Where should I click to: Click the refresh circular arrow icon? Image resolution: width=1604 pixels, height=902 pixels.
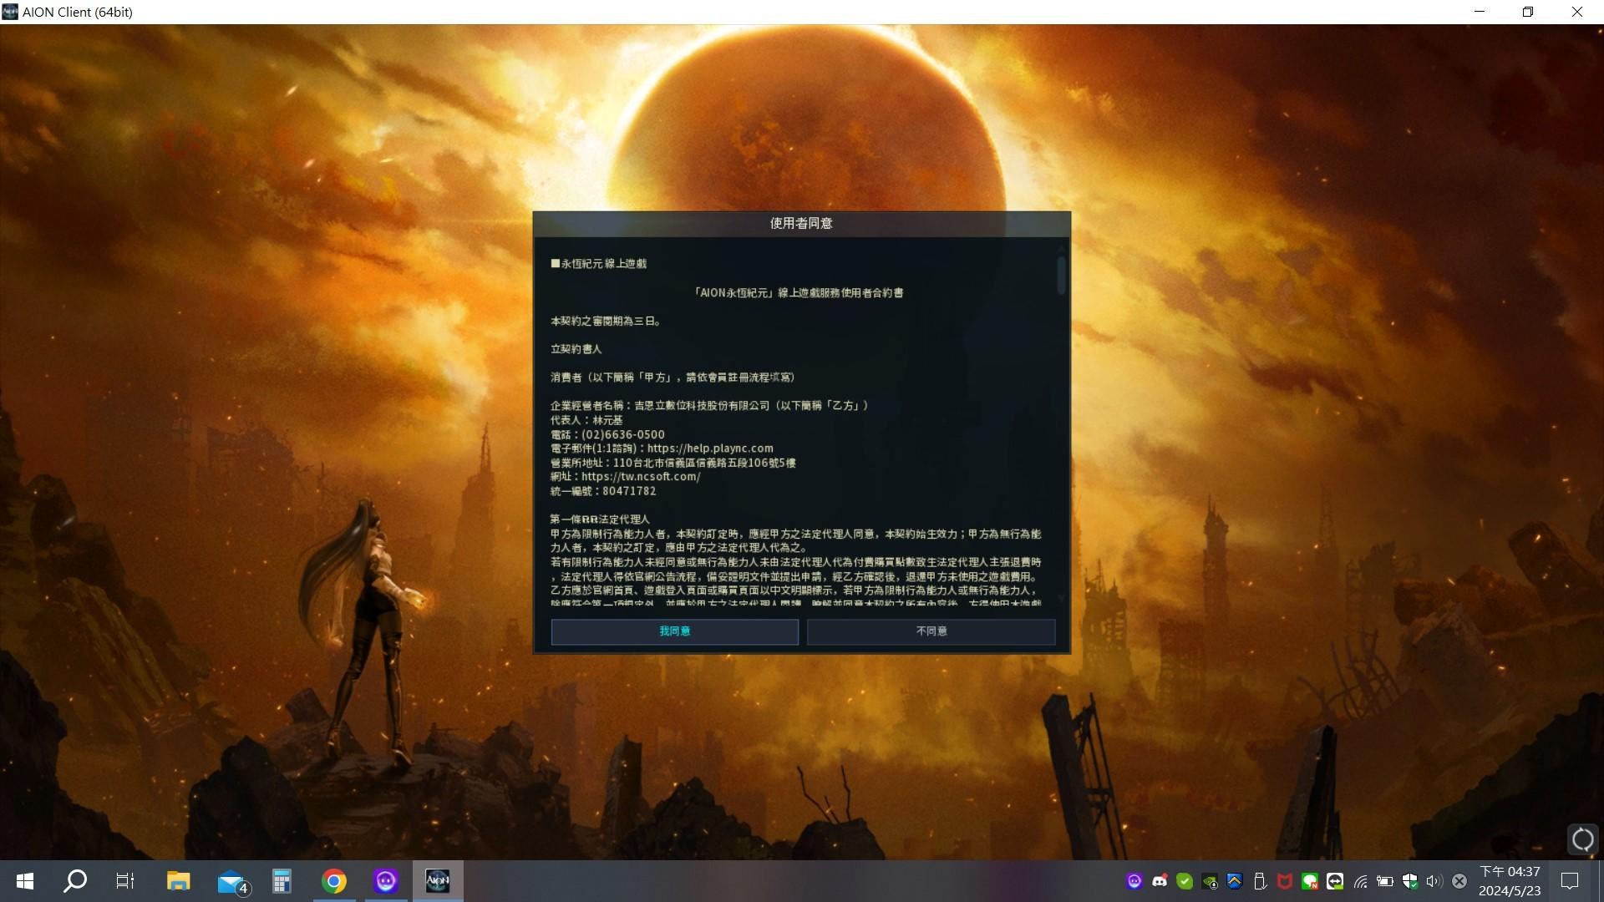coord(1582,839)
